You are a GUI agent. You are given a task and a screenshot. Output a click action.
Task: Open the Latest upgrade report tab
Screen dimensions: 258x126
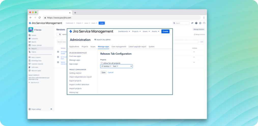point(137,47)
